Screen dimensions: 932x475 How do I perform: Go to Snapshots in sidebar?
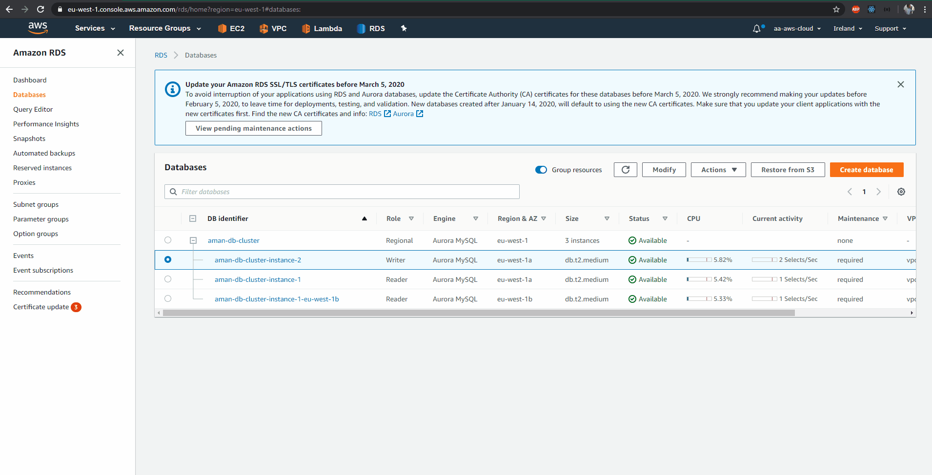(29, 139)
